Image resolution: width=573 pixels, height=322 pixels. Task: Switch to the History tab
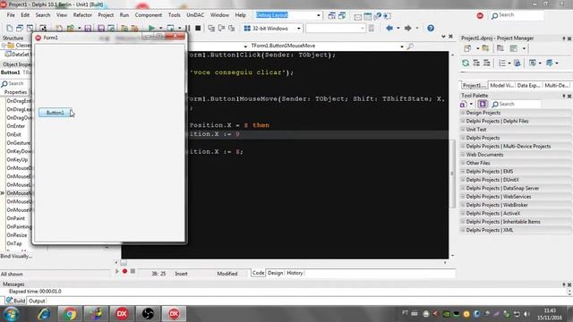[295, 273]
